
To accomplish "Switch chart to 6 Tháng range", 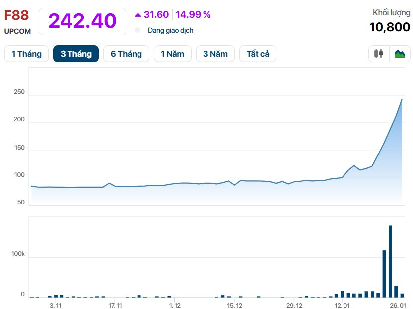I will coord(126,54).
